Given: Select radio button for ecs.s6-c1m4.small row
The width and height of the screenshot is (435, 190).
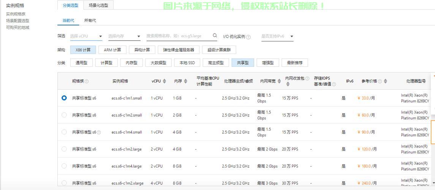Looking at the screenshot, I should 64,132.
